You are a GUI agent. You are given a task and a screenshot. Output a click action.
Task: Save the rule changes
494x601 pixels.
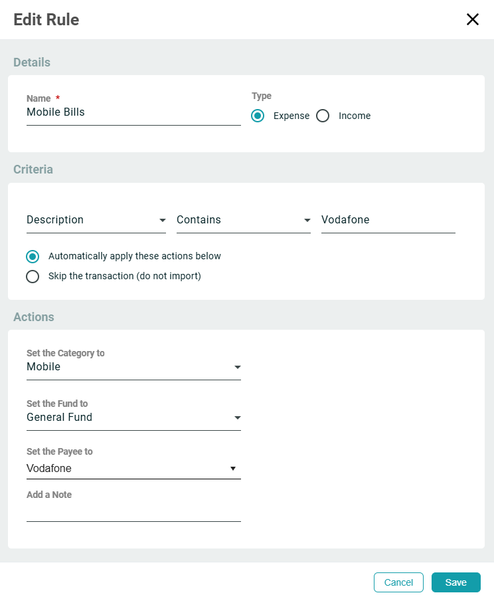coord(455,582)
